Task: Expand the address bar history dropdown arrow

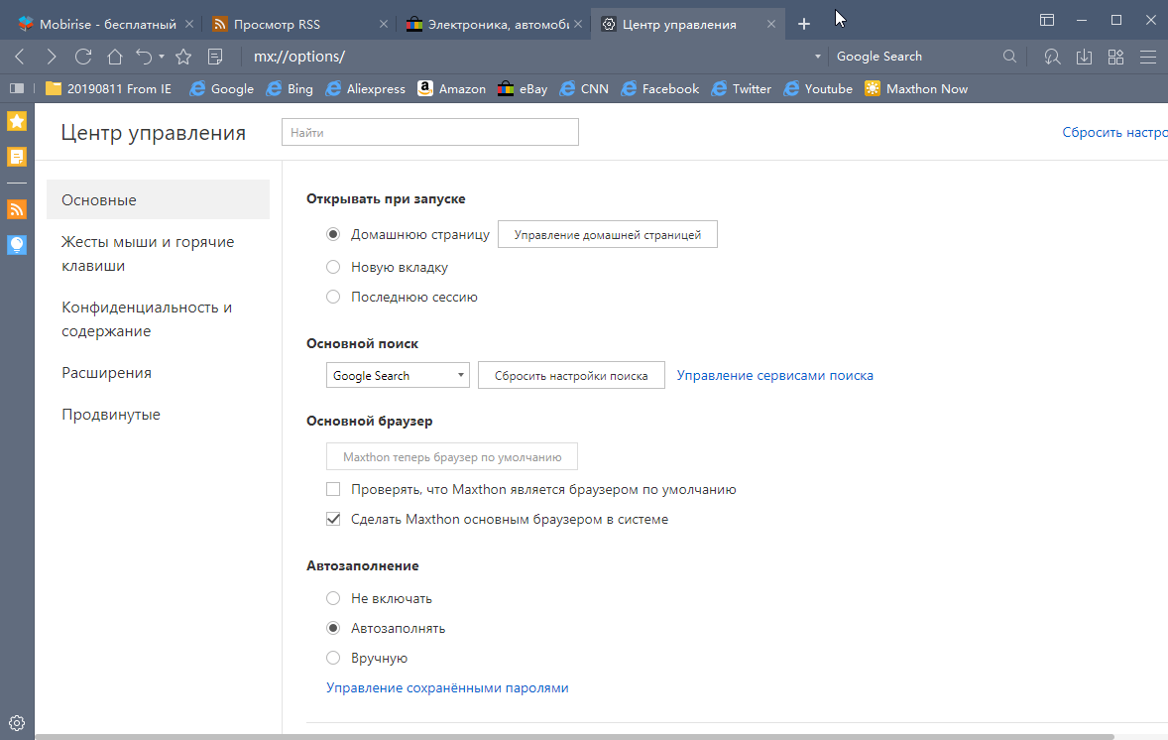Action: (x=817, y=57)
